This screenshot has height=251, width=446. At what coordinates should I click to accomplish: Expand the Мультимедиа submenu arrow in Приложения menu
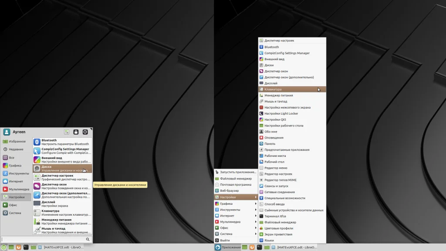pyautogui.click(x=255, y=222)
